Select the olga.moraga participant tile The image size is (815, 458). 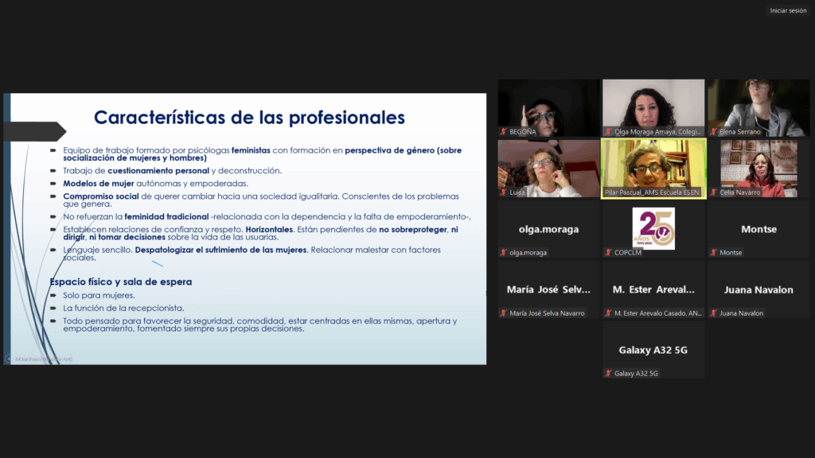pyautogui.click(x=548, y=229)
